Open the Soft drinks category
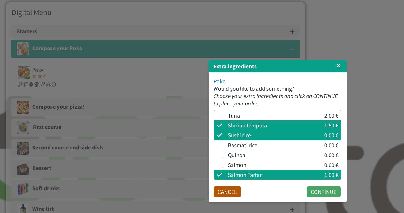 coord(156,188)
